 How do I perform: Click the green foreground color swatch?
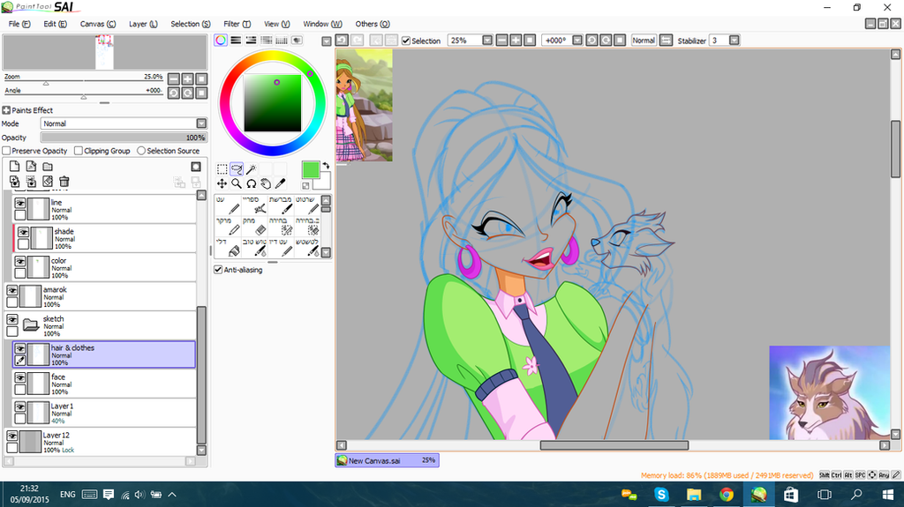[x=310, y=169]
